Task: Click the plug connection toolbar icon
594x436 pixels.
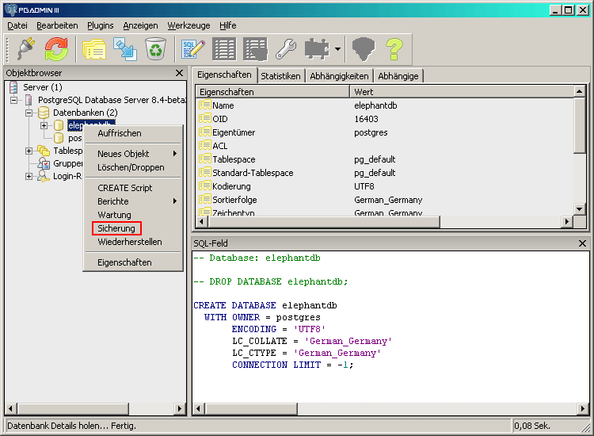Action: [26, 49]
